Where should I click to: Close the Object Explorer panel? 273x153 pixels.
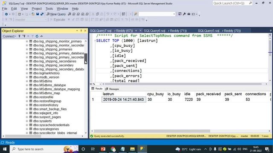(x=85, y=31)
